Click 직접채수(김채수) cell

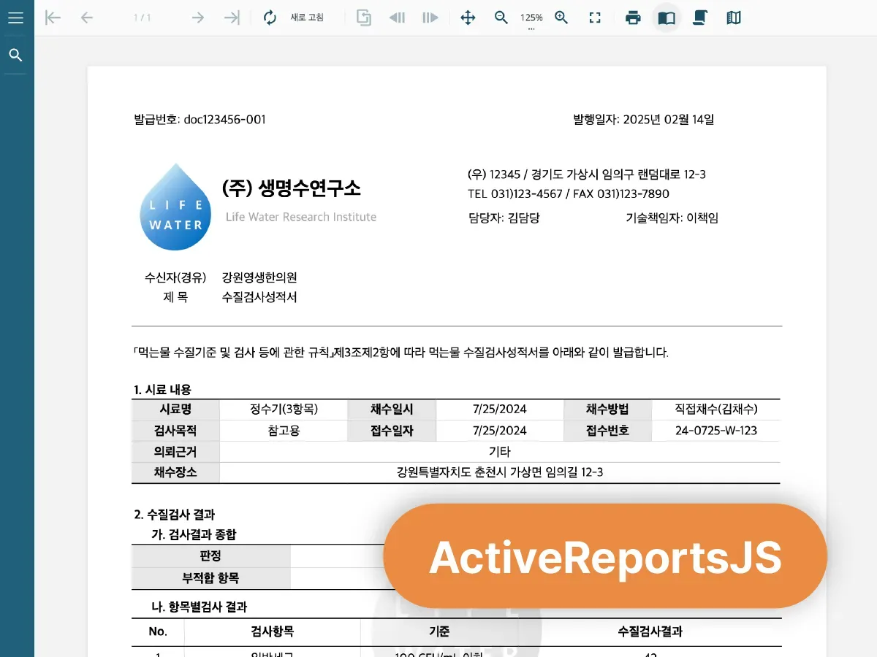click(x=715, y=410)
